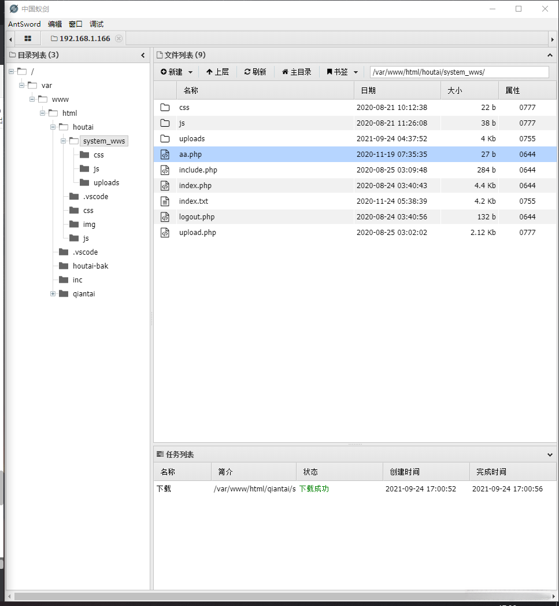The width and height of the screenshot is (559, 606).
Task: Sort by 日期 column header
Action: pyautogui.click(x=397, y=90)
